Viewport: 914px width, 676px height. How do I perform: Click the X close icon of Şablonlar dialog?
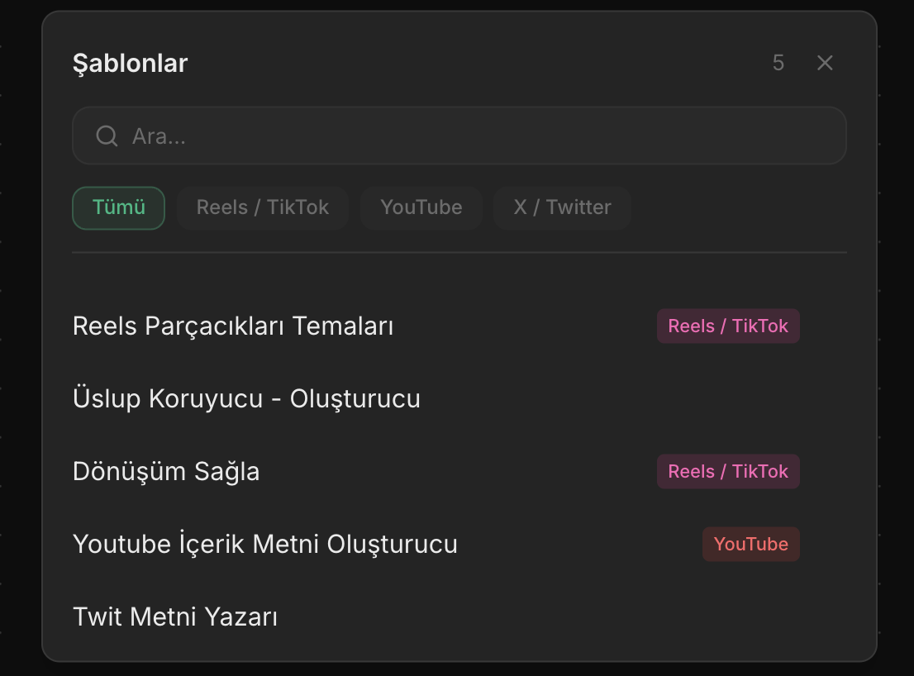point(824,62)
